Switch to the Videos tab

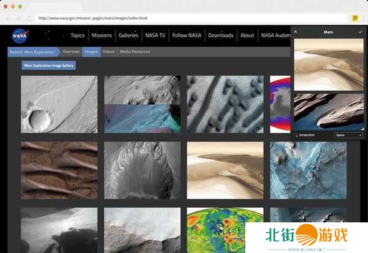(109, 52)
